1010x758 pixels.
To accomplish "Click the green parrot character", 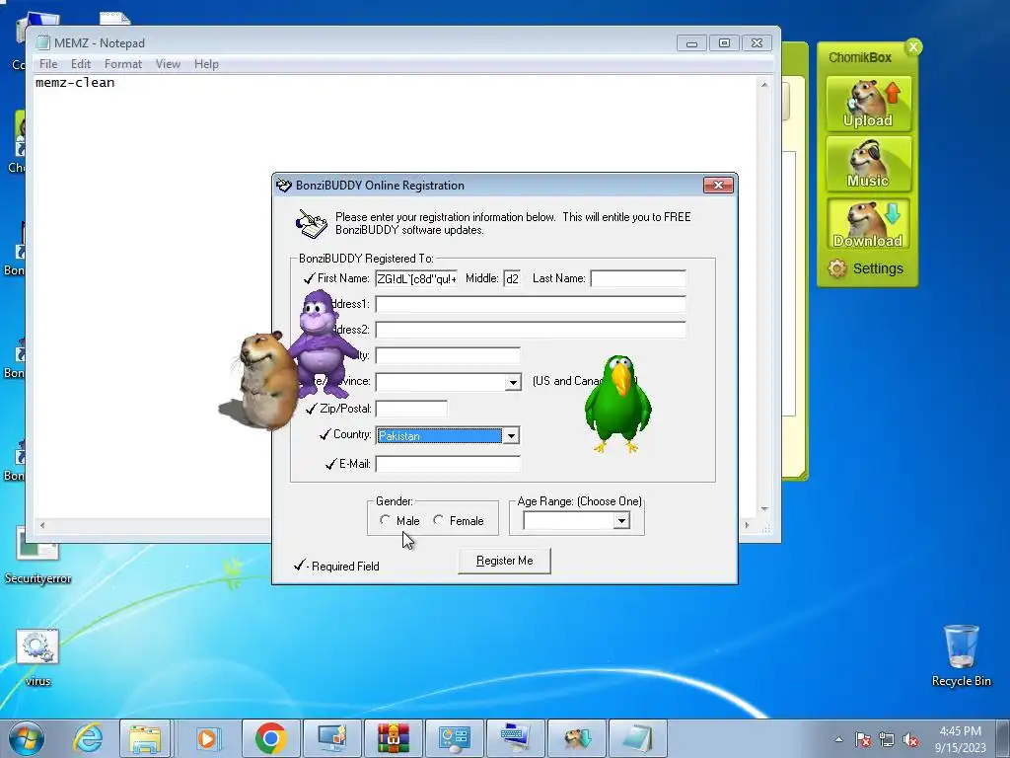I will click(617, 404).
